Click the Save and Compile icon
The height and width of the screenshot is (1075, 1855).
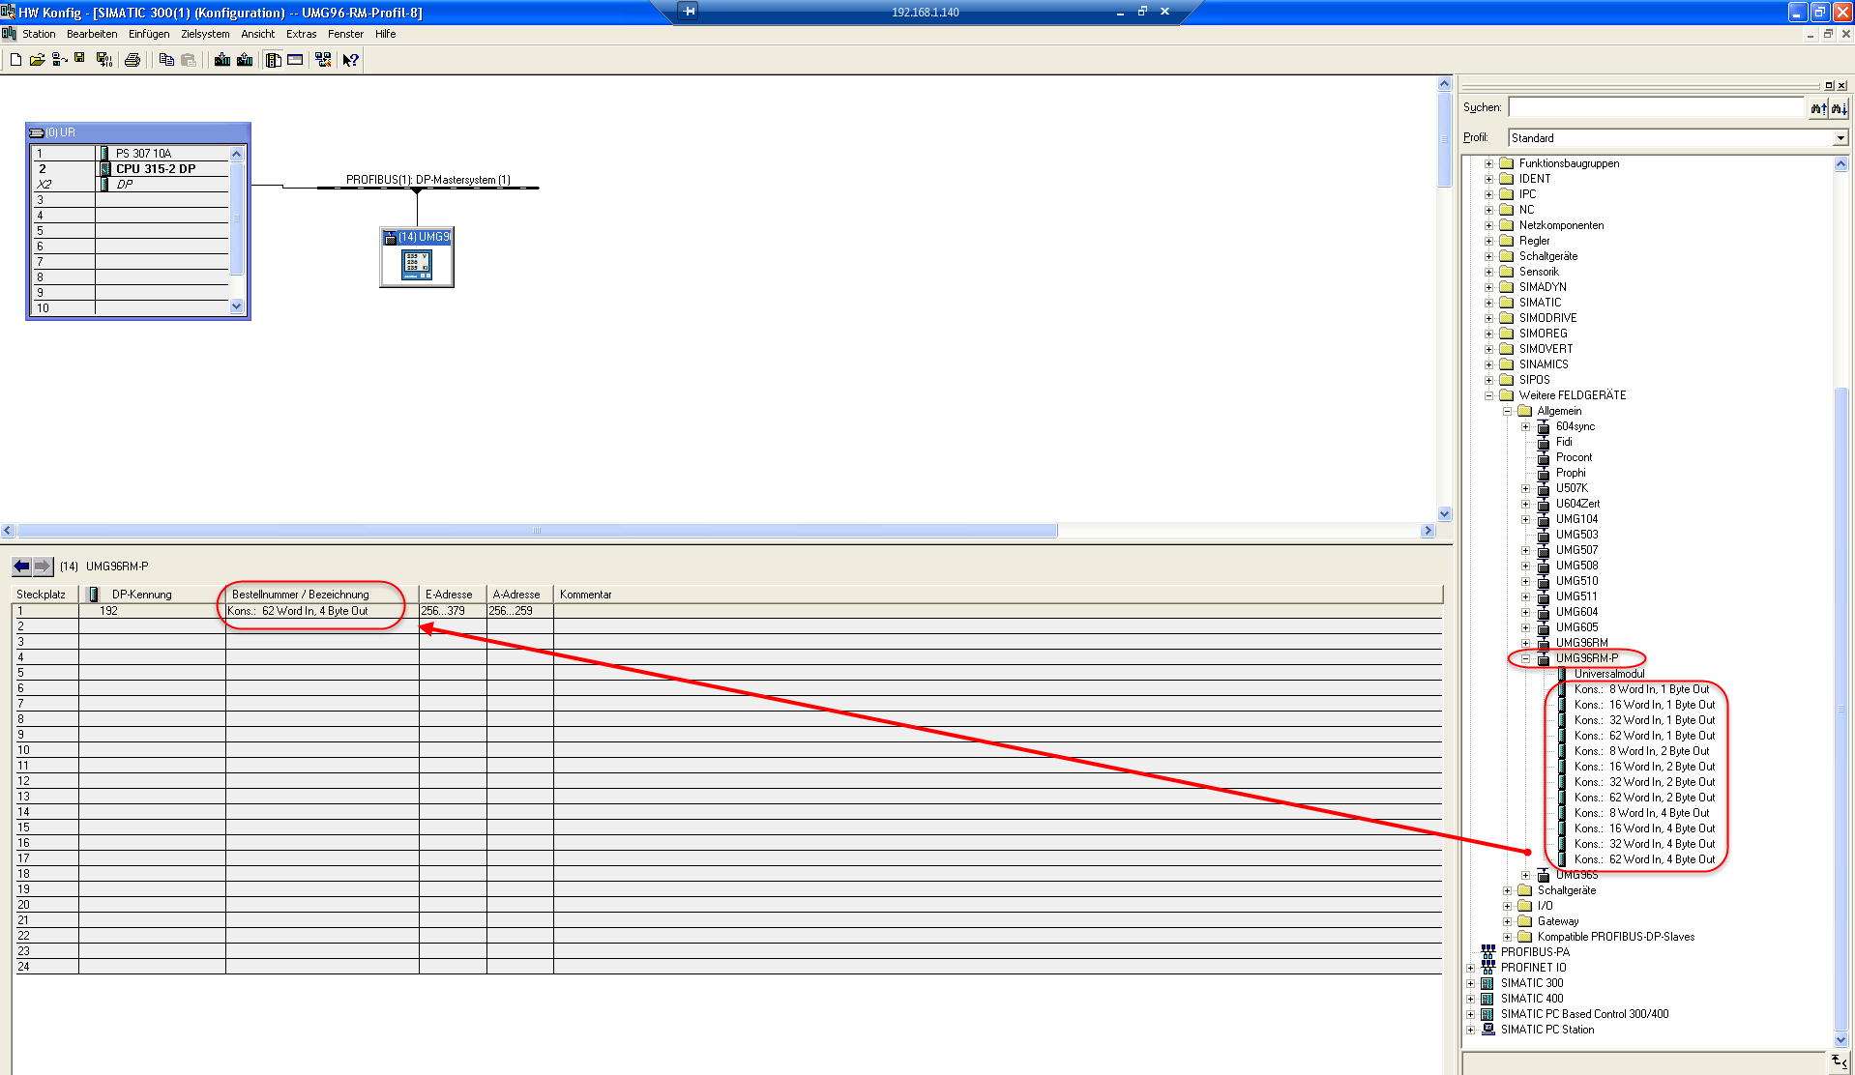[x=104, y=60]
